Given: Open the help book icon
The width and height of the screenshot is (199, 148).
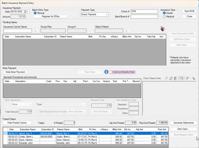Looking at the screenshot, I should click(163, 29).
